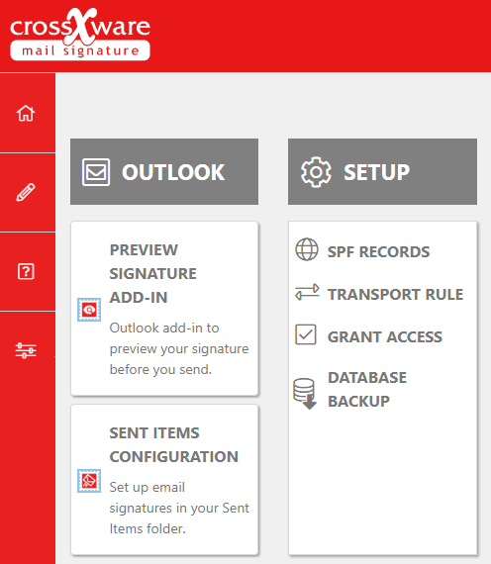Open TRANSPORT RULE setup link

[x=395, y=294]
